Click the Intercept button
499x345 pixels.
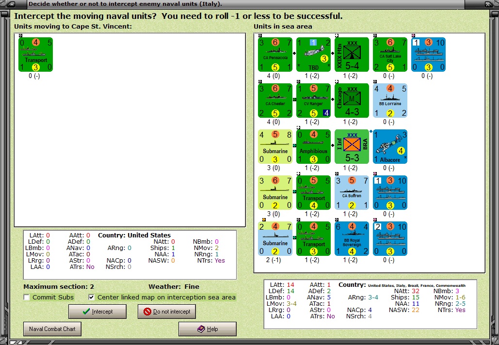coord(97,312)
